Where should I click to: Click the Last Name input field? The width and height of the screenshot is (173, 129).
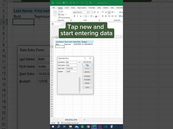point(71,62)
